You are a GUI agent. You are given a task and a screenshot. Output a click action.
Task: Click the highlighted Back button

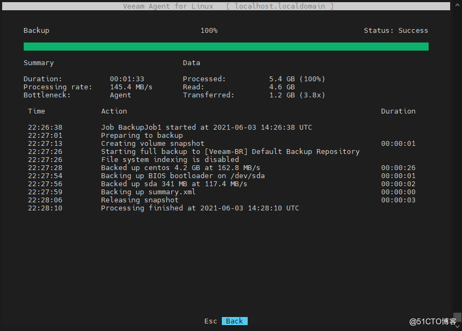[x=235, y=321]
